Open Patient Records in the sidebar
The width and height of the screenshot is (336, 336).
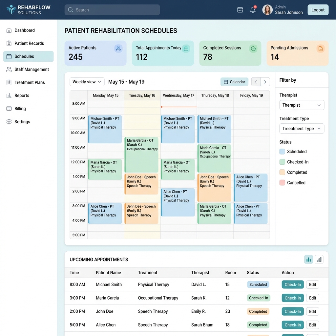pos(28,43)
